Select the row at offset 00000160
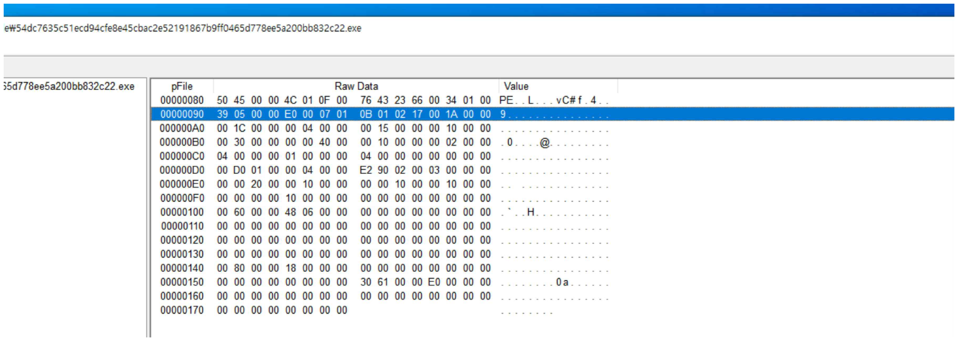This screenshot has height=338, width=955. pos(182,298)
